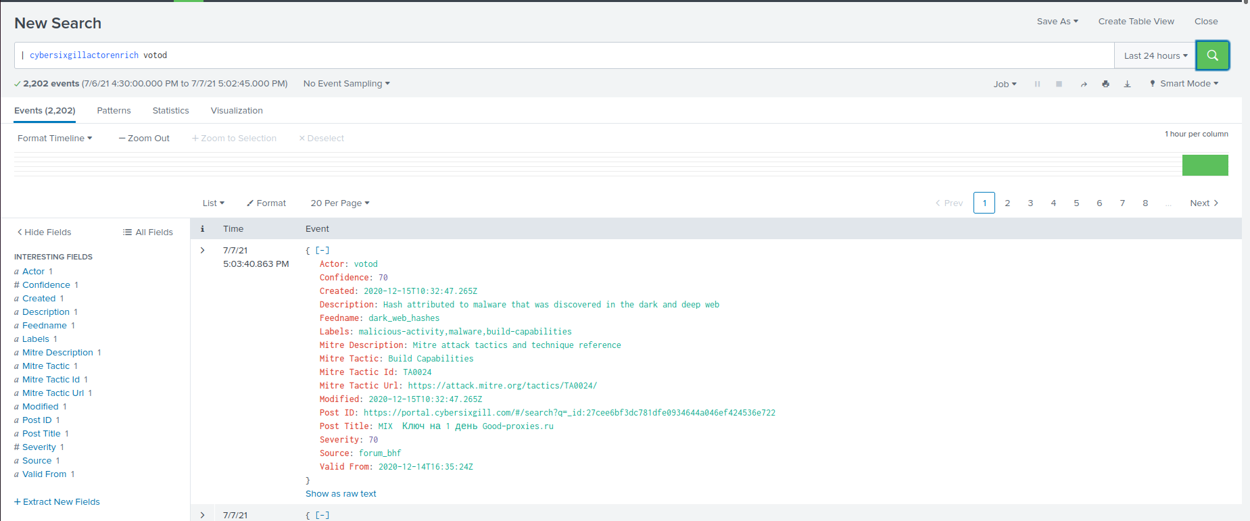Viewport: 1250px width, 521px height.
Task: Go to Next results page
Action: pyautogui.click(x=1204, y=203)
